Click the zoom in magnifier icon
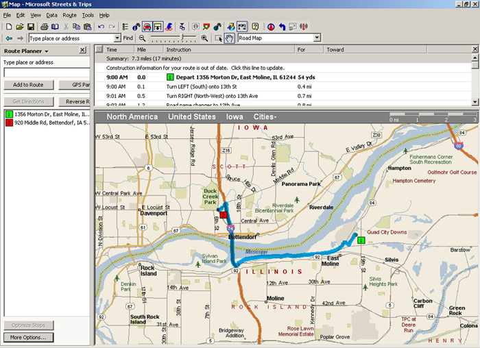The width and height of the screenshot is (480, 348). [x=204, y=38]
